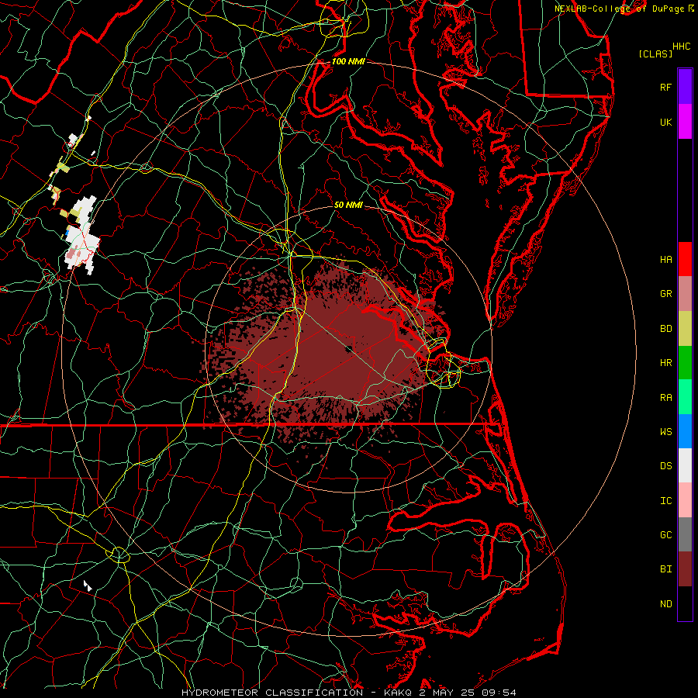
Task: Click the UK magenta legend swatch
Action: pyautogui.click(x=685, y=122)
